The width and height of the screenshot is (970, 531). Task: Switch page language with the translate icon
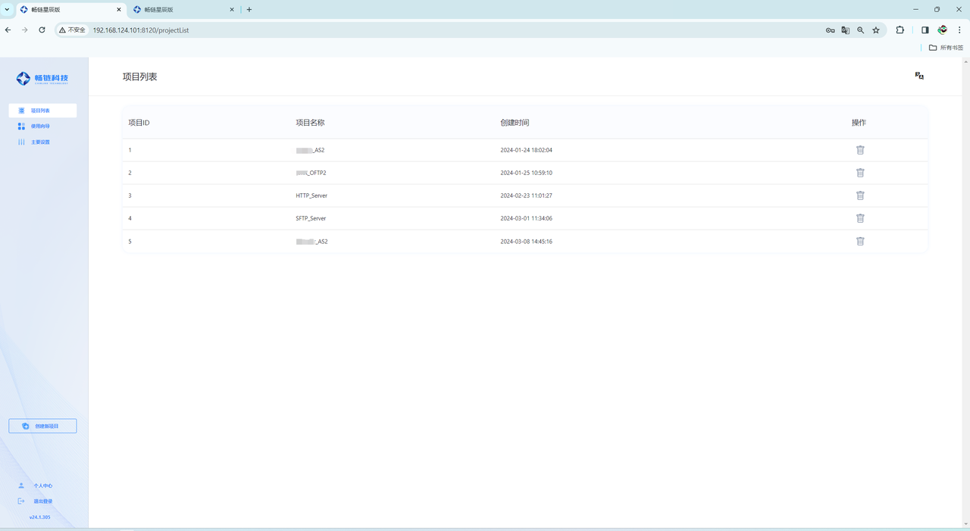pos(919,76)
